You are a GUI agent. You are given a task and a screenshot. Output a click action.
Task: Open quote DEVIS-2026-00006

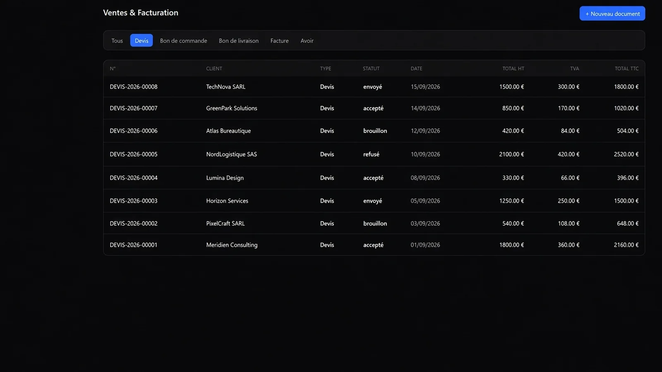pyautogui.click(x=134, y=131)
